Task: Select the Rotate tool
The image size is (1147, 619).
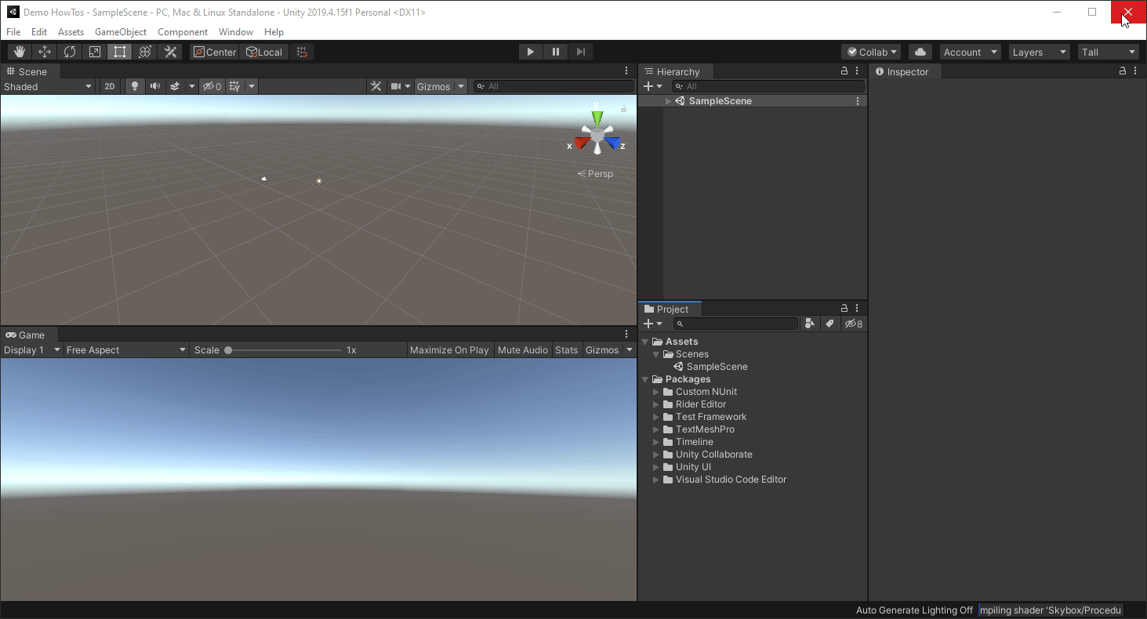Action: coord(70,52)
